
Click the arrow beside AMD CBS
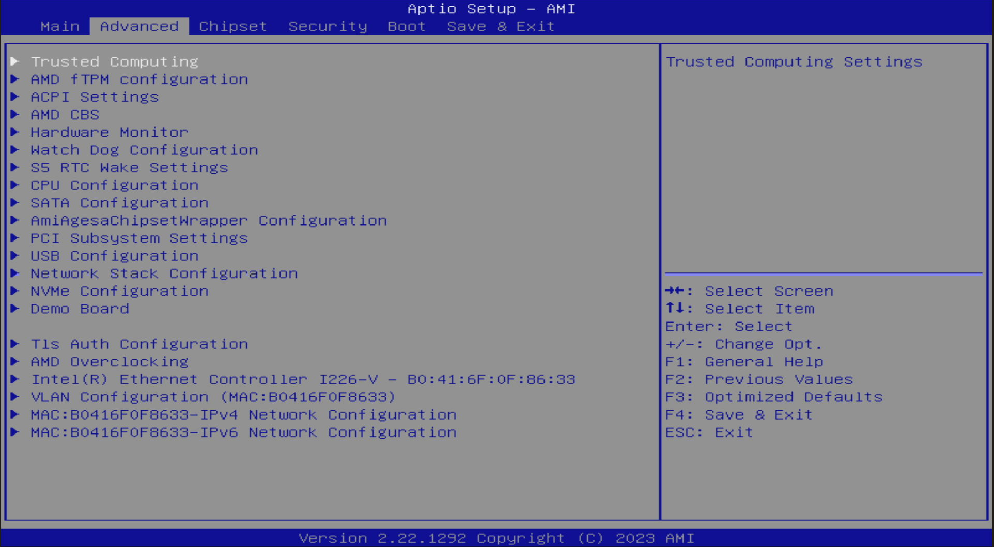(x=15, y=114)
